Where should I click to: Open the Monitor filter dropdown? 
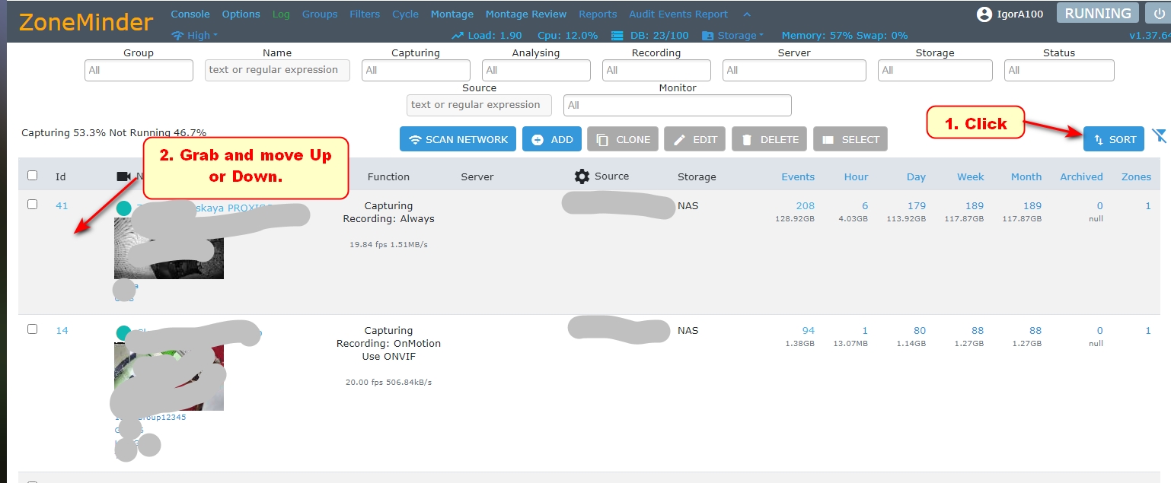(678, 105)
